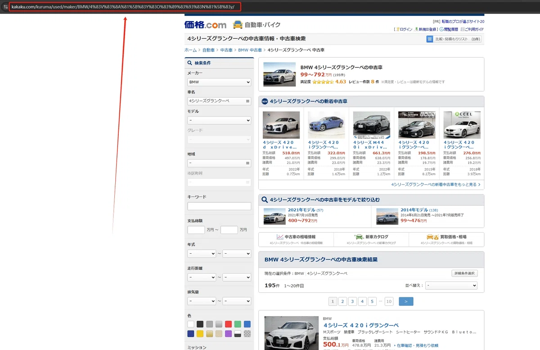Click the 価格.com logo

[x=205, y=25]
